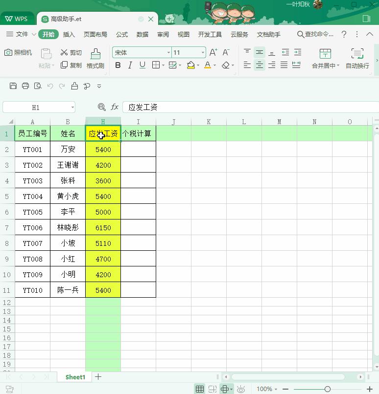Click the Camera (照相机) tool
The image size is (379, 394).
pyautogui.click(x=18, y=52)
